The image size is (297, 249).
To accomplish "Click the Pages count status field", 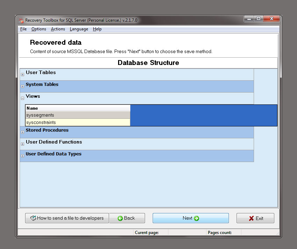I will click(x=224, y=233).
